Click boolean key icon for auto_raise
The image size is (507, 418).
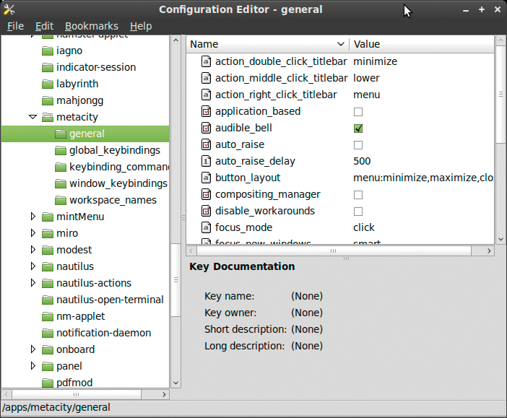(206, 144)
